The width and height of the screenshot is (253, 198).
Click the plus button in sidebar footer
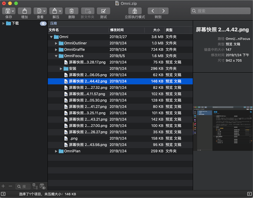[x=3, y=186]
